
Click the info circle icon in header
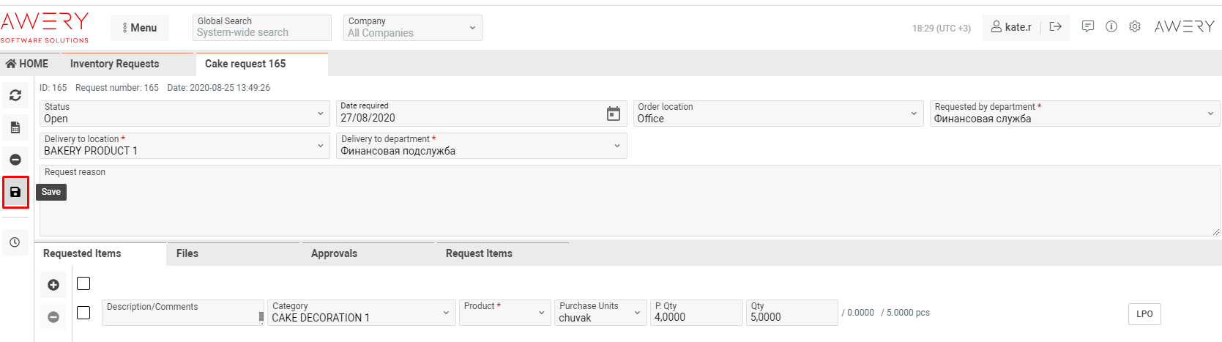[1111, 27]
